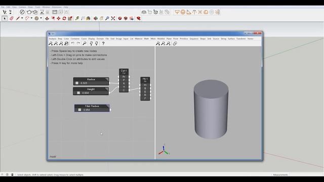Expand the Height node corner options
Image resolution: width=324 pixels, height=182 pixels.
(x=107, y=89)
